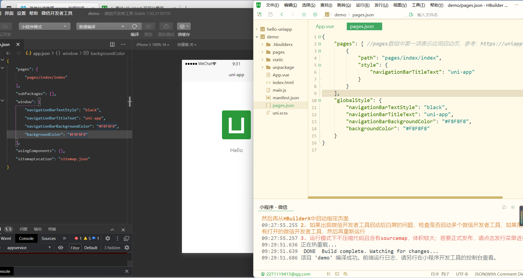Click the Save icon in HBuilderX toolbar

[x=270, y=14]
